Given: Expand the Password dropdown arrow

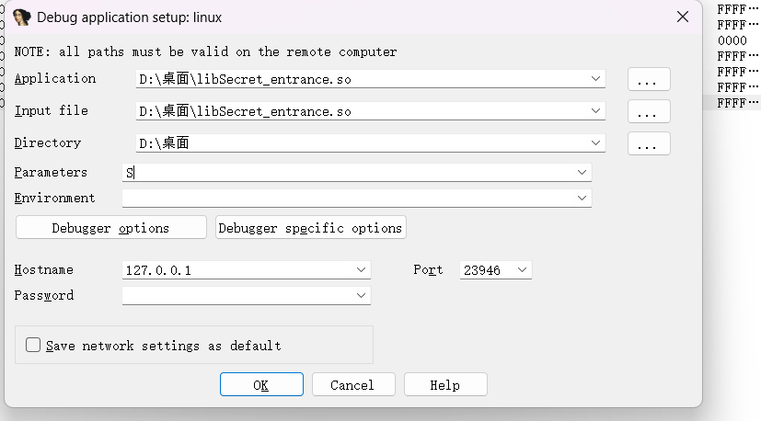Looking at the screenshot, I should (361, 296).
